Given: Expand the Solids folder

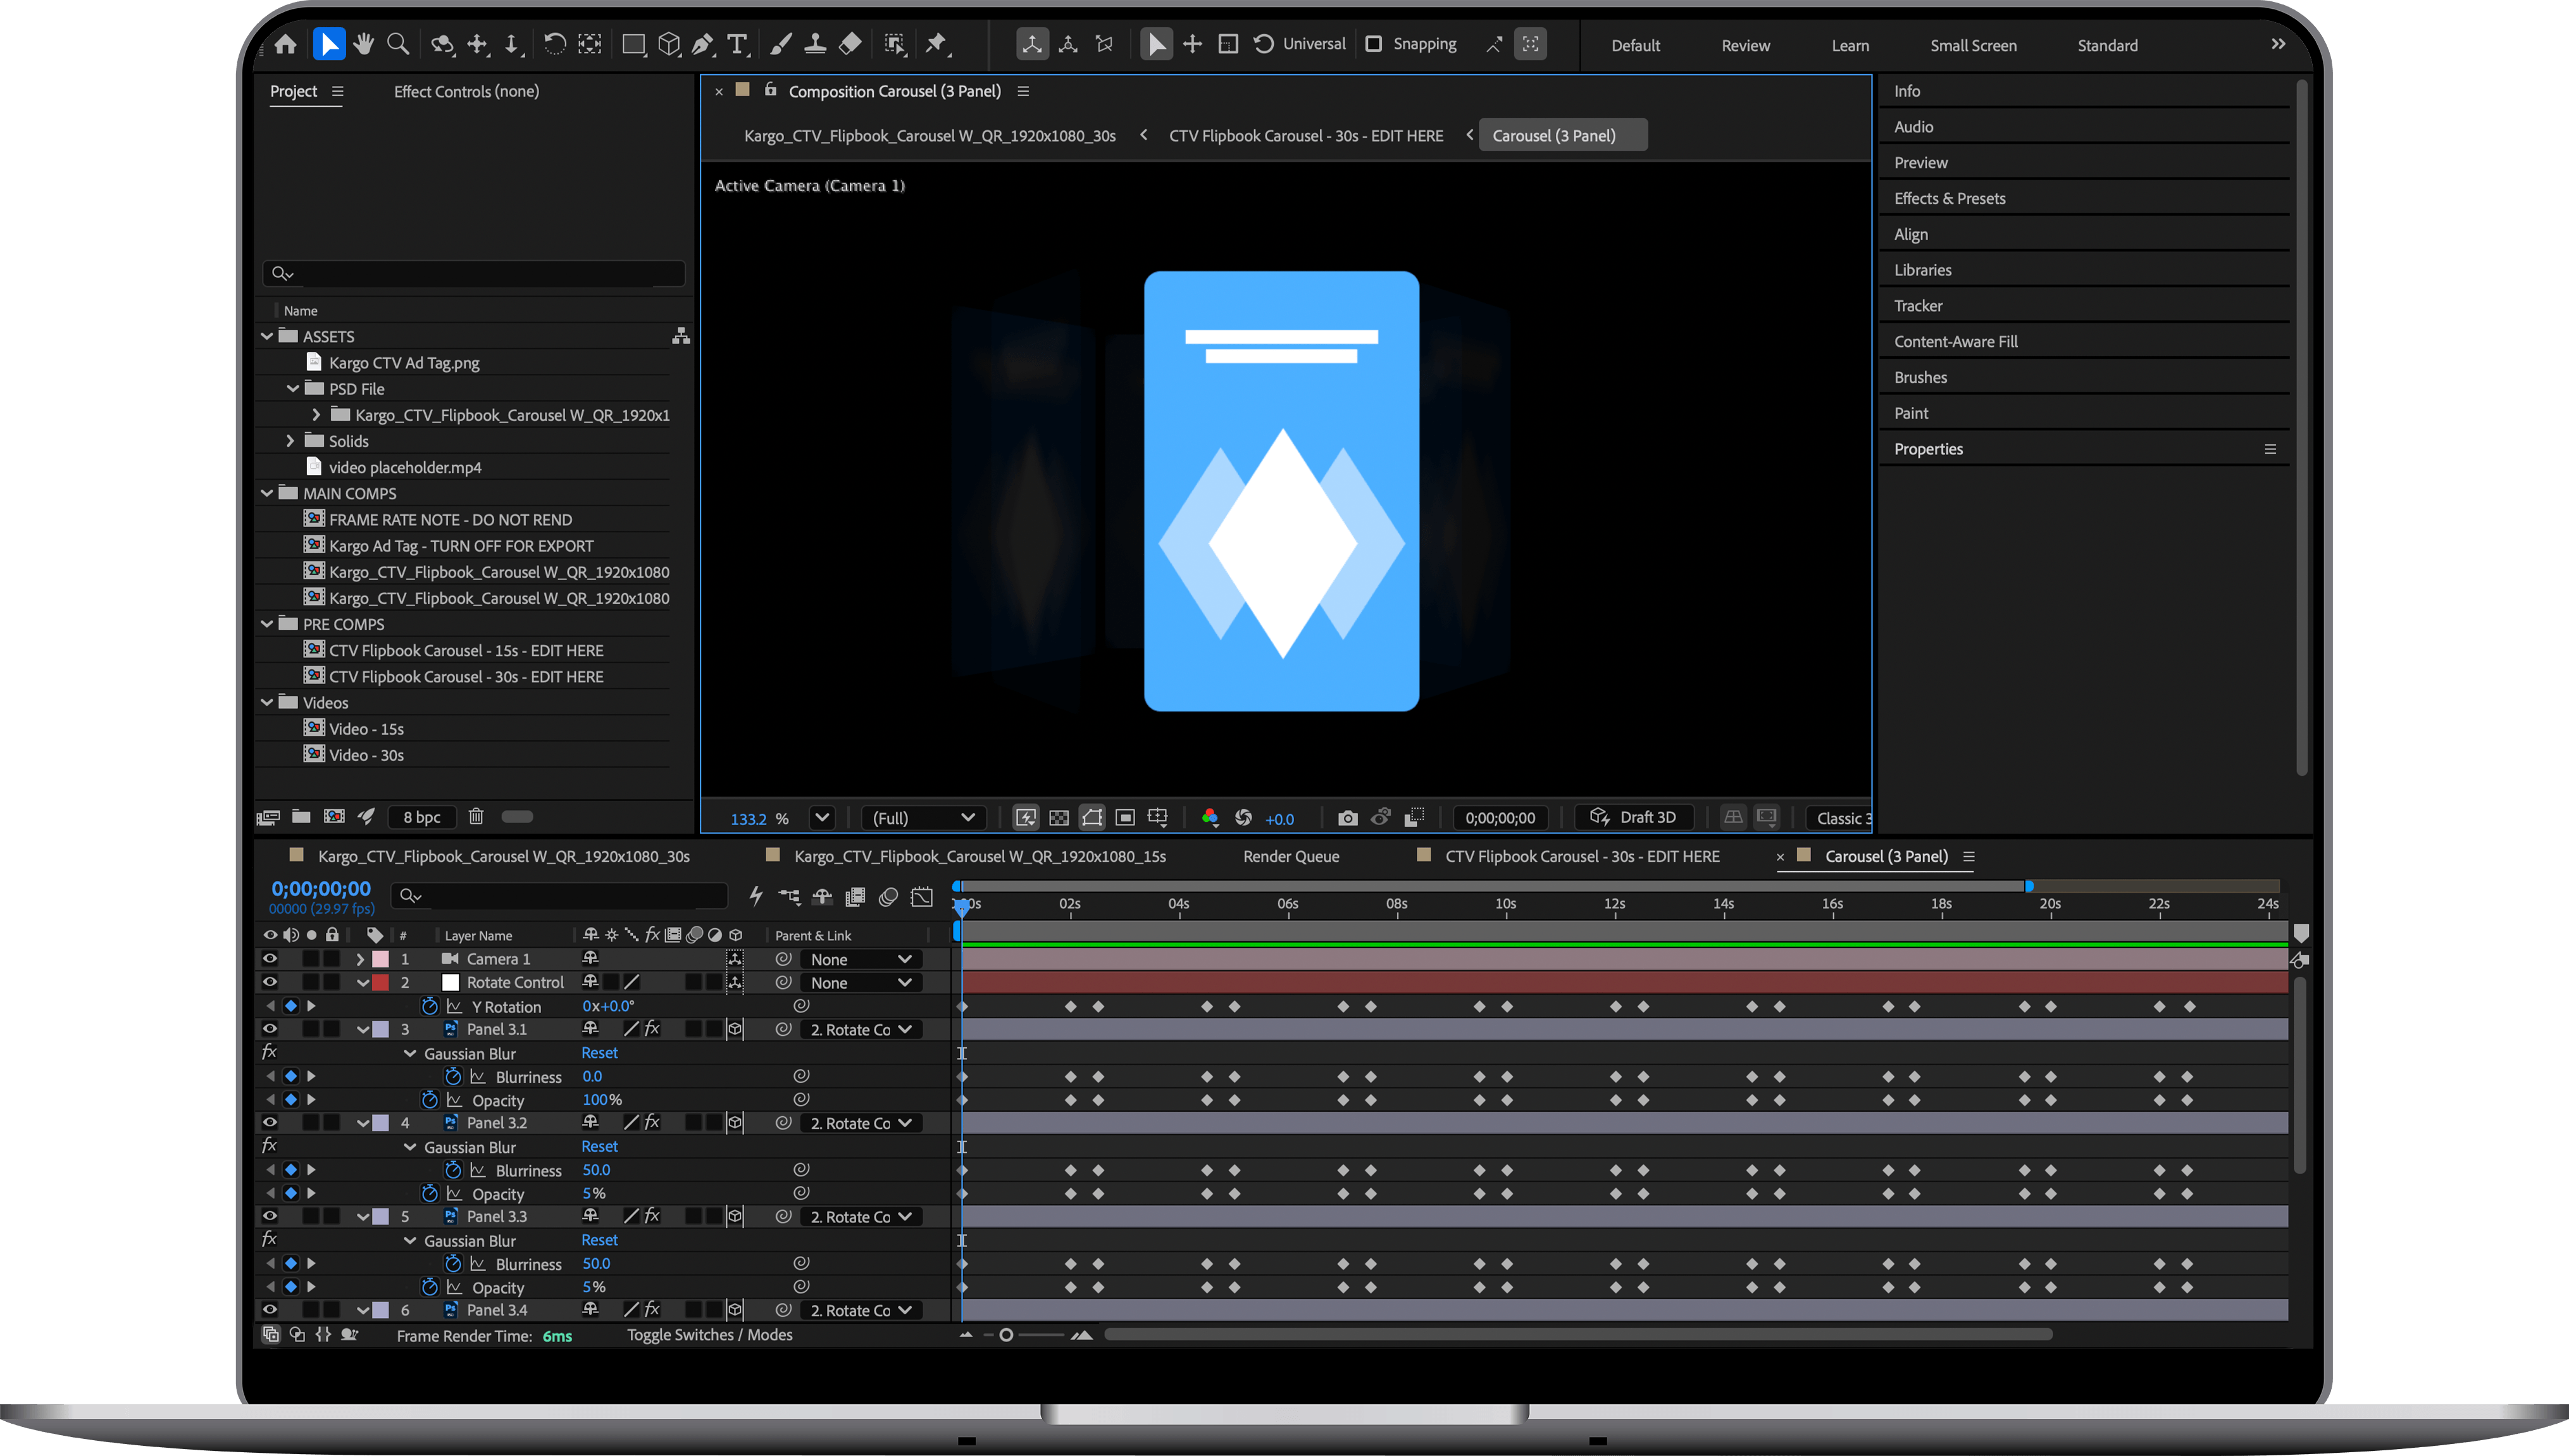Looking at the screenshot, I should point(291,441).
